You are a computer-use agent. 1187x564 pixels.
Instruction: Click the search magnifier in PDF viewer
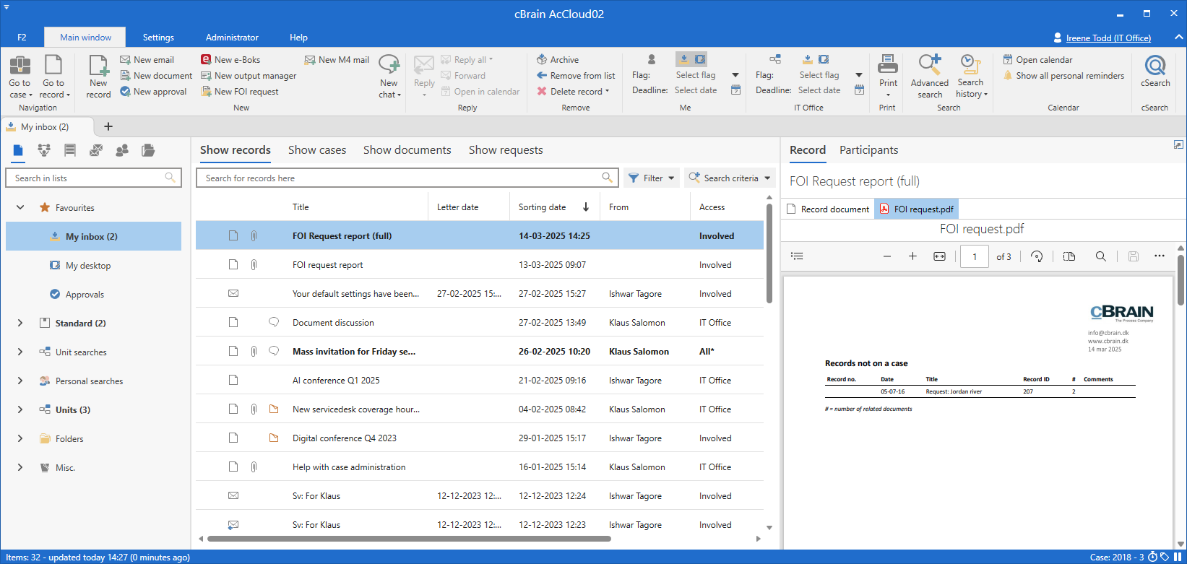[x=1100, y=256]
